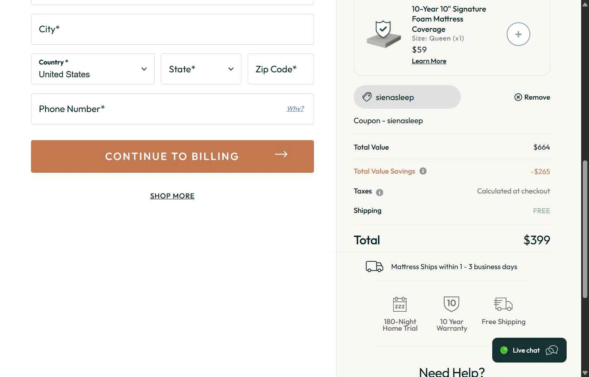Click 'Coupon - sienasleep' text
This screenshot has height=377, width=589.
pos(388,121)
